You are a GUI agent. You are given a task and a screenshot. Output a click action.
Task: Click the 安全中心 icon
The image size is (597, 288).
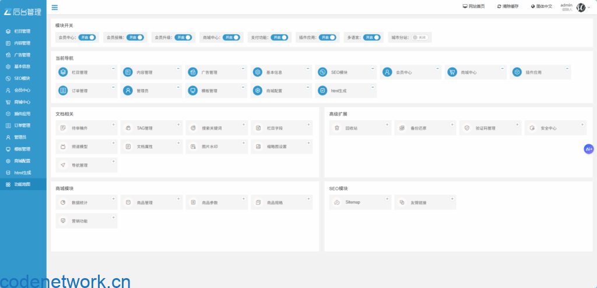click(532, 128)
